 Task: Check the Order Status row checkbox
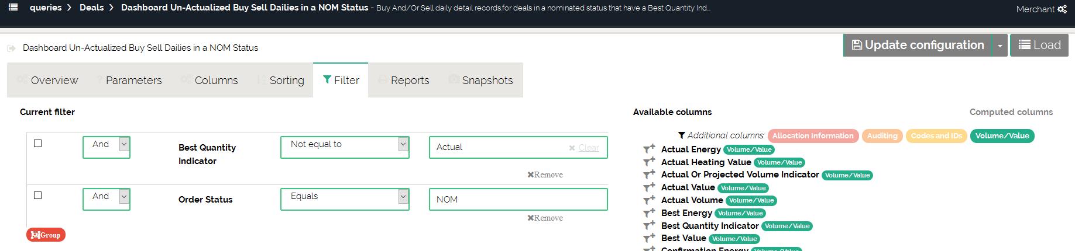click(x=38, y=196)
